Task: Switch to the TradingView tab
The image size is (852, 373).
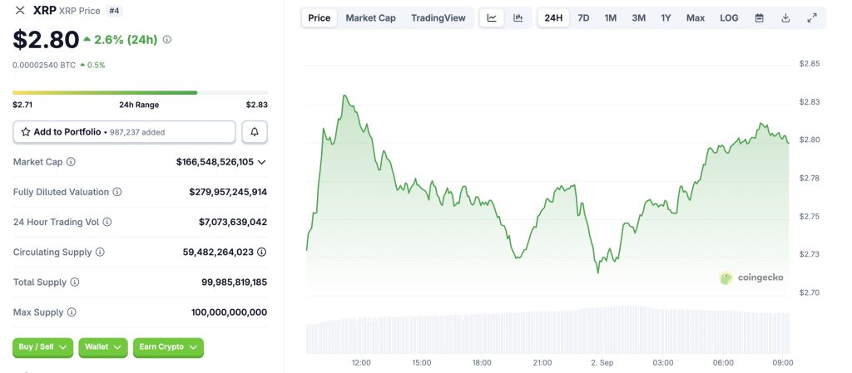Action: click(438, 17)
